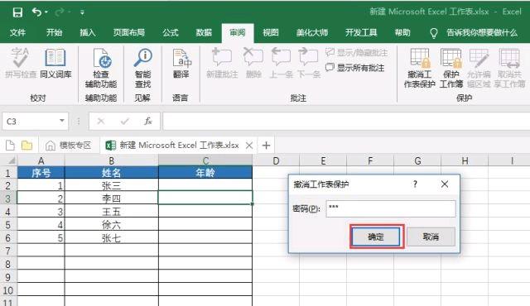Open the 文件 menu
Viewport: 530px width, 306px height.
point(17,33)
